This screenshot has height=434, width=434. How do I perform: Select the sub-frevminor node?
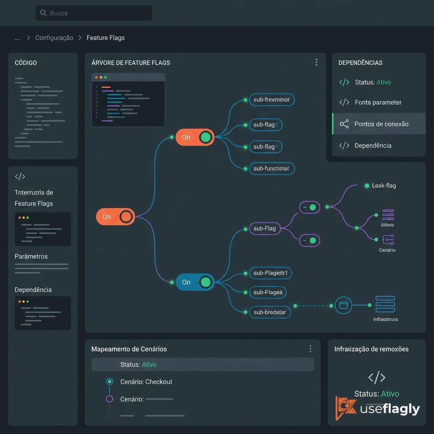pyautogui.click(x=272, y=100)
